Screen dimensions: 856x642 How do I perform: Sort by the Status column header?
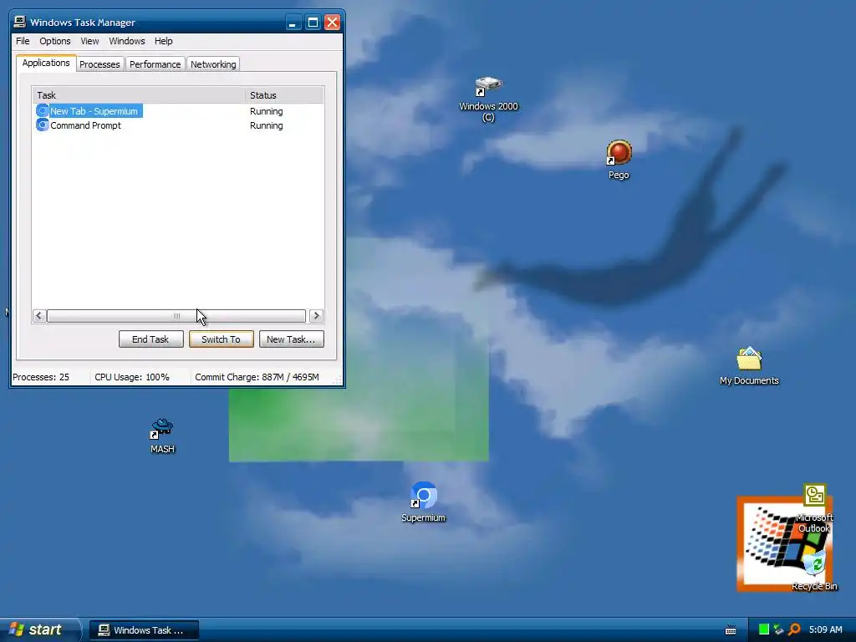tap(284, 95)
